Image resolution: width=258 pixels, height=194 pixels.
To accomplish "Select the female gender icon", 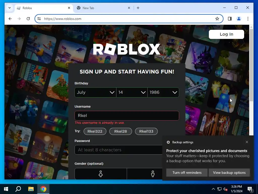I will coord(101,174).
